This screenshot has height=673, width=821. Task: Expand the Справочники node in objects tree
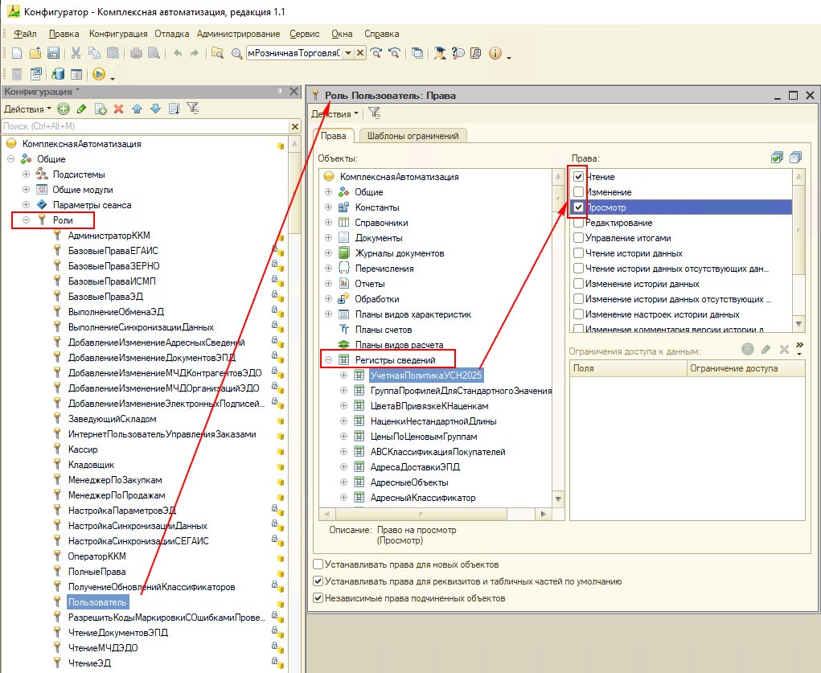click(x=328, y=223)
